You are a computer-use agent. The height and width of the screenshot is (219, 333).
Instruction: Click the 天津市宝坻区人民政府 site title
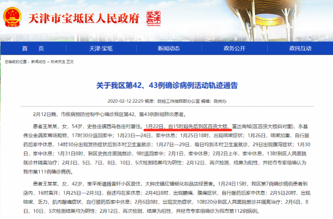coord(83,18)
